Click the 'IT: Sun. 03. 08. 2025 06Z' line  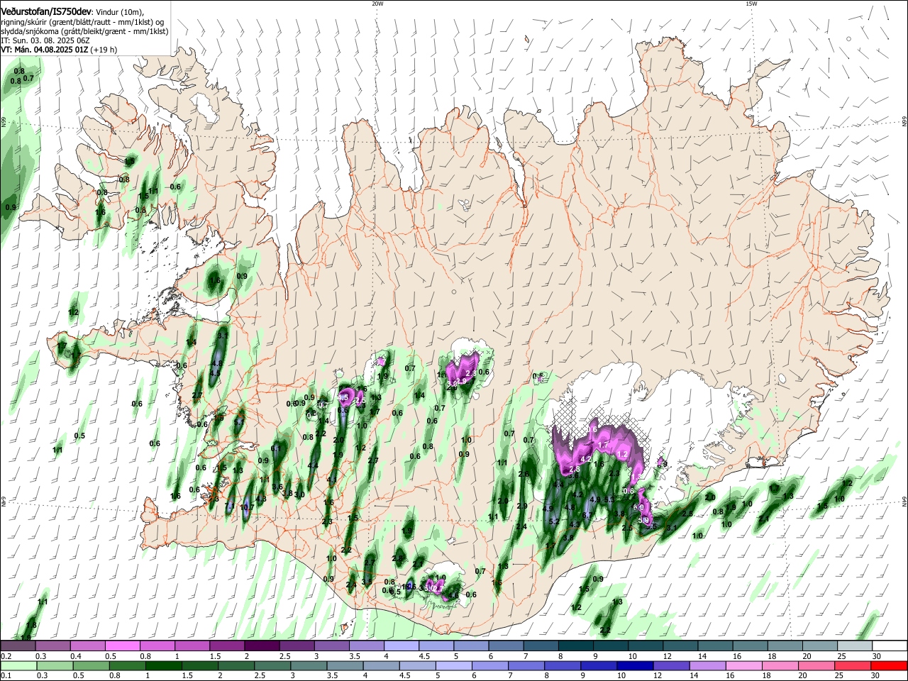click(45, 40)
